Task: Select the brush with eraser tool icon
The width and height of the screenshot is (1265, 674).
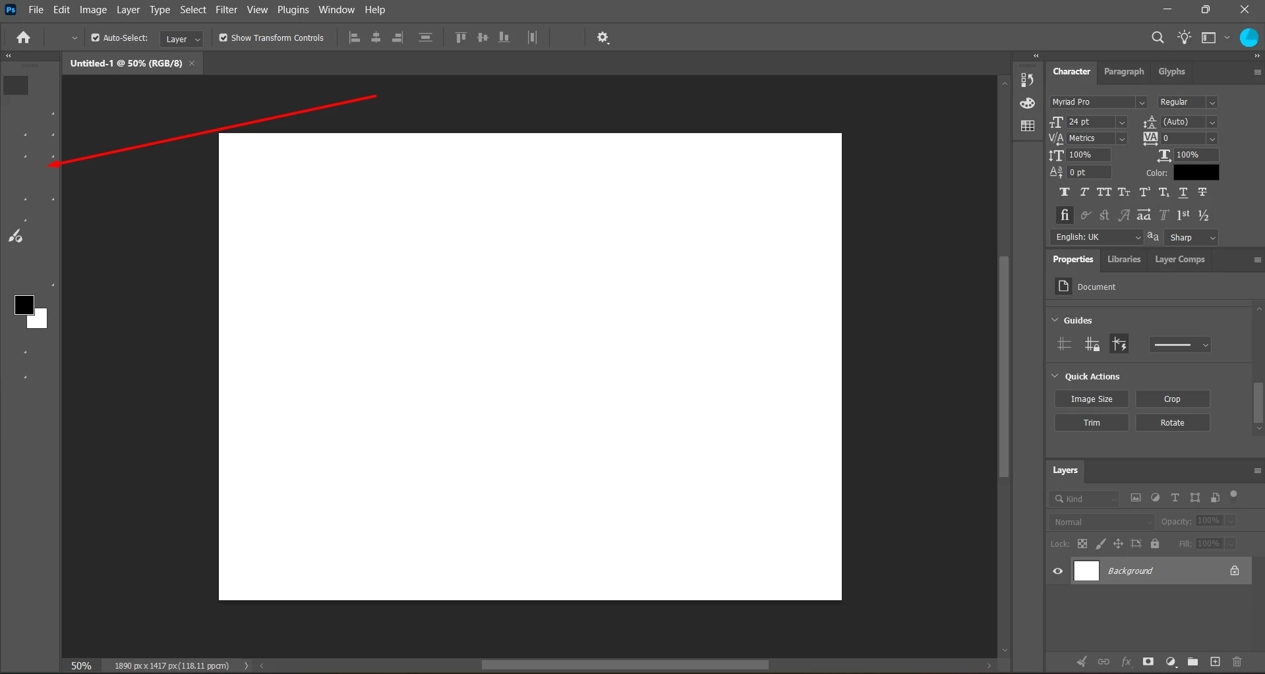Action: [16, 235]
